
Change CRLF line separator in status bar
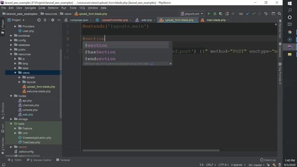(211, 165)
